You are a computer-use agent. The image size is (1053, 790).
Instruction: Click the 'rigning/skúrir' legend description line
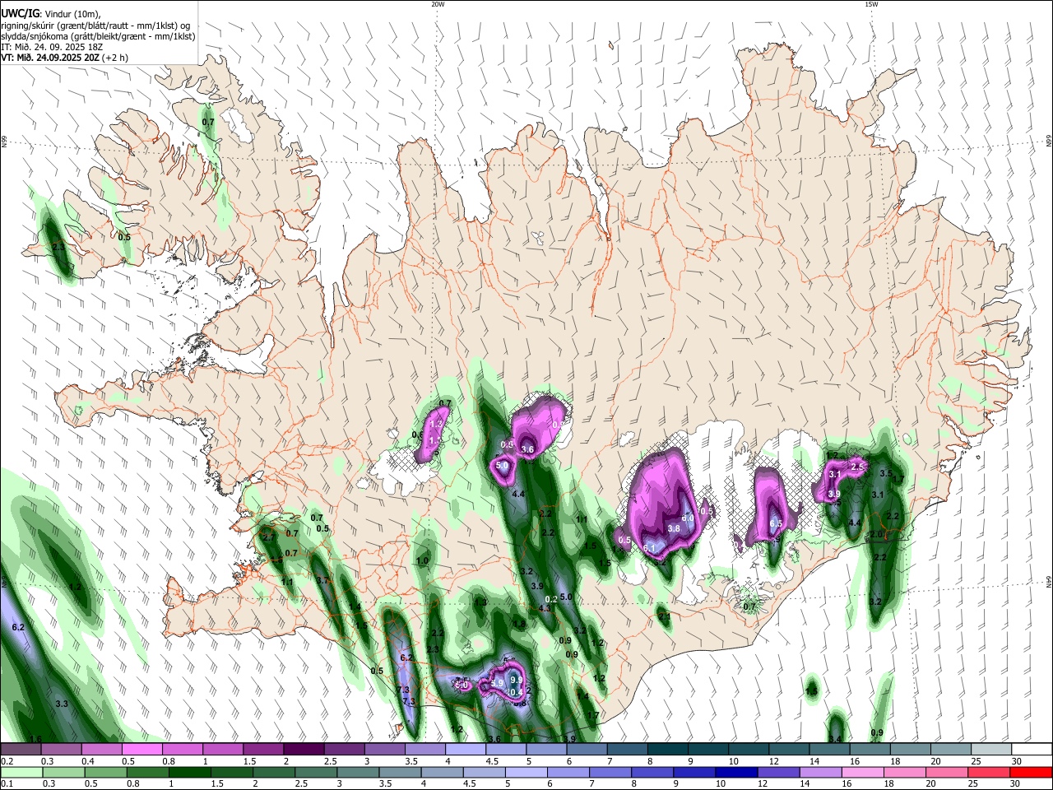click(x=95, y=25)
